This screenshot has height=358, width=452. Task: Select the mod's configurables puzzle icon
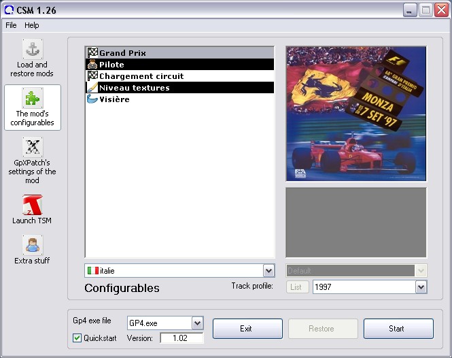(33, 98)
